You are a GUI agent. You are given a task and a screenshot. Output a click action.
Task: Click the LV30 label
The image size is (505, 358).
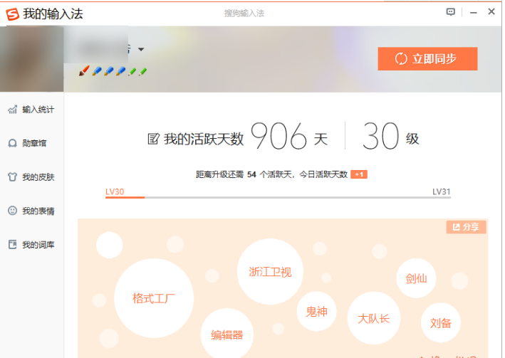click(115, 191)
